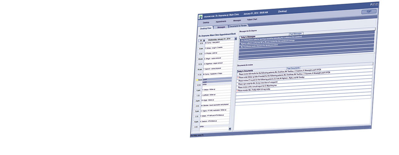399x155 pixels.
Task: Click the yellow Noon marker in the schedule
Action: point(197,80)
